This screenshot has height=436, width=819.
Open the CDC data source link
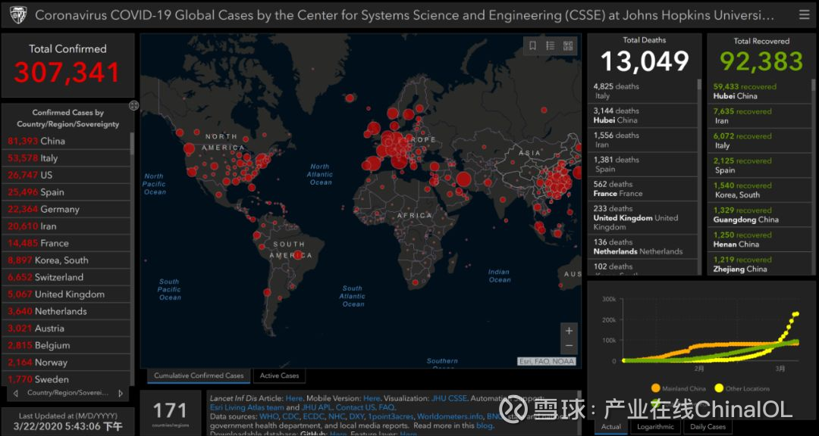(291, 417)
